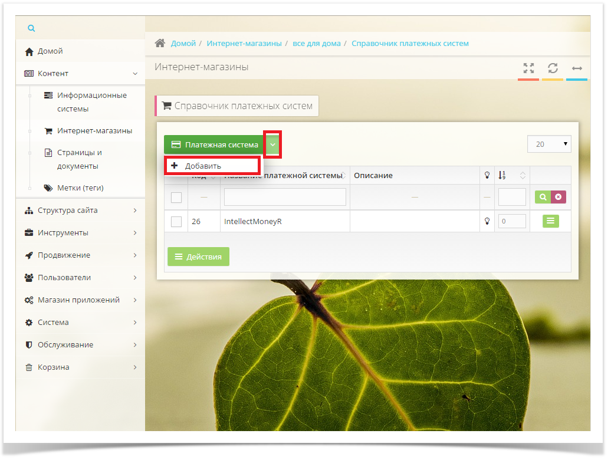Screen dimensions: 611x460
Task: Click the refresh icon in header
Action: point(553,68)
